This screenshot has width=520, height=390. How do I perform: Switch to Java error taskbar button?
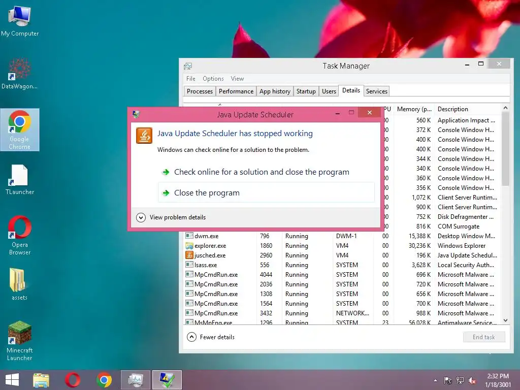click(167, 380)
